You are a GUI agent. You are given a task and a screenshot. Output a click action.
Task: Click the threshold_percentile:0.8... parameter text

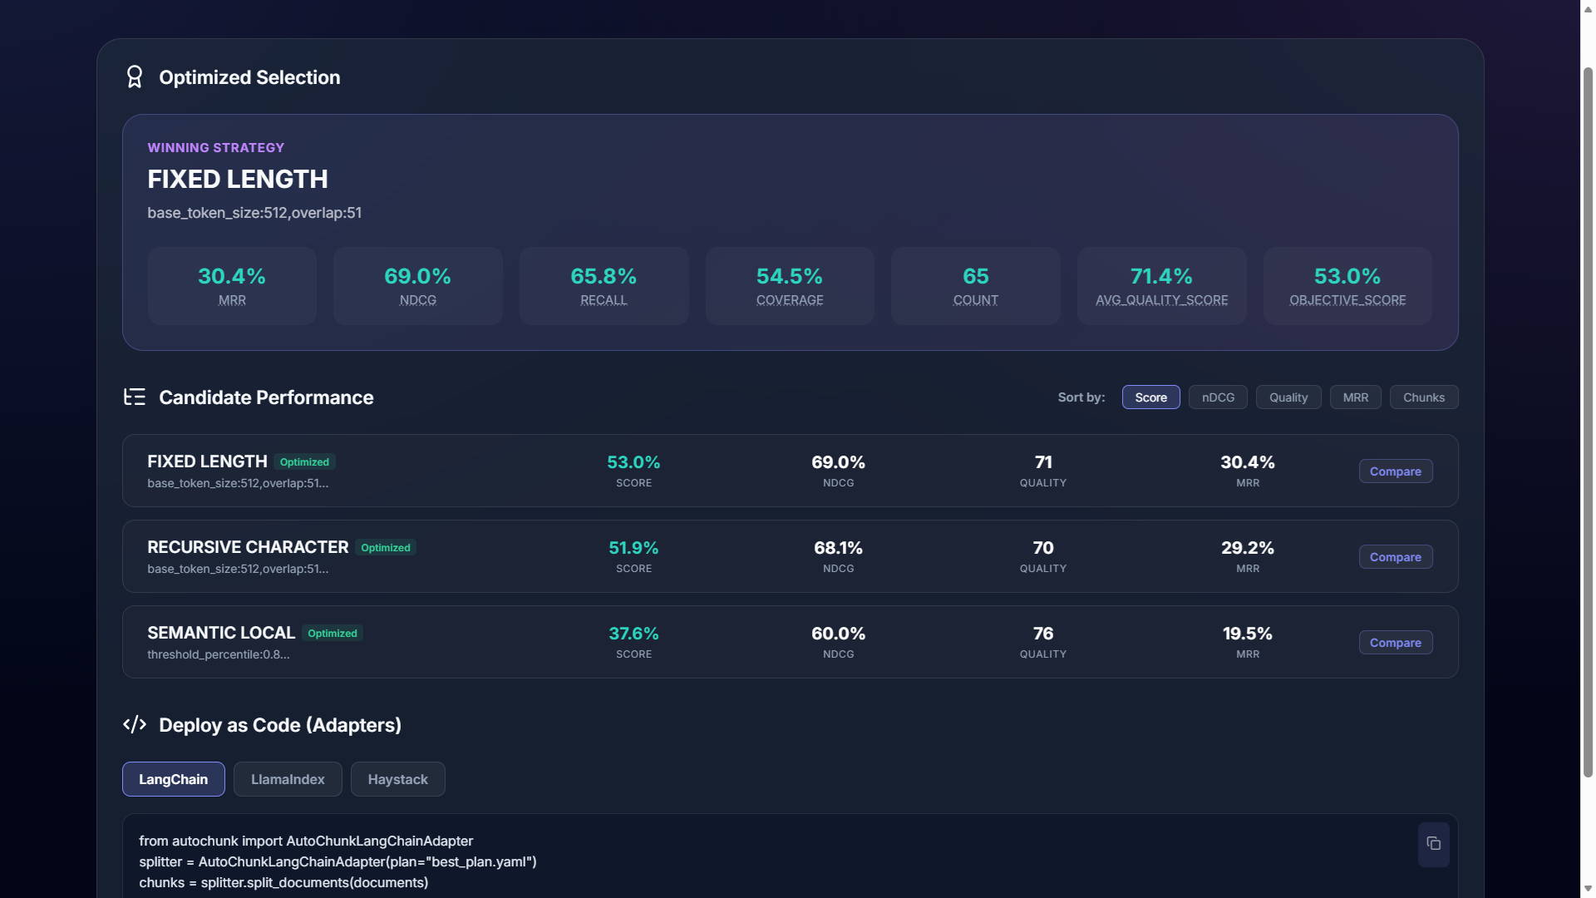pos(219,654)
